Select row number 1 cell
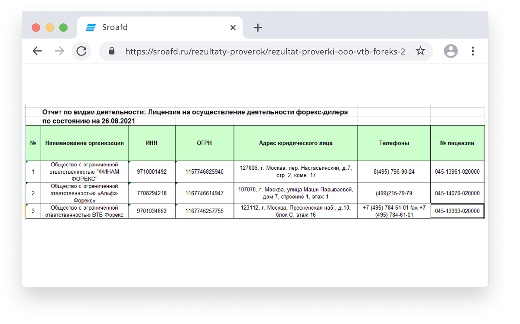 tap(33, 172)
